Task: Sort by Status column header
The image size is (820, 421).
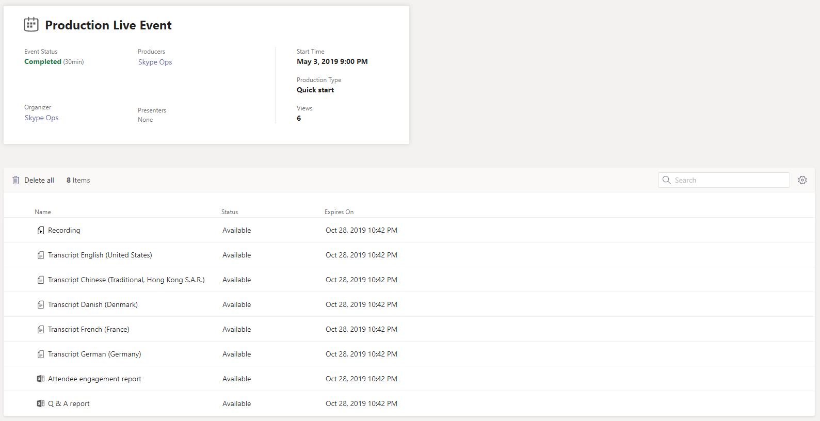Action: (230, 212)
